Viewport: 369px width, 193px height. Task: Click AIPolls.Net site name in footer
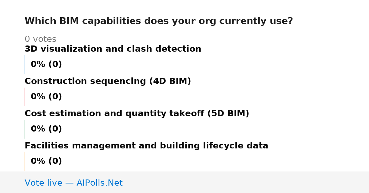click(x=100, y=183)
